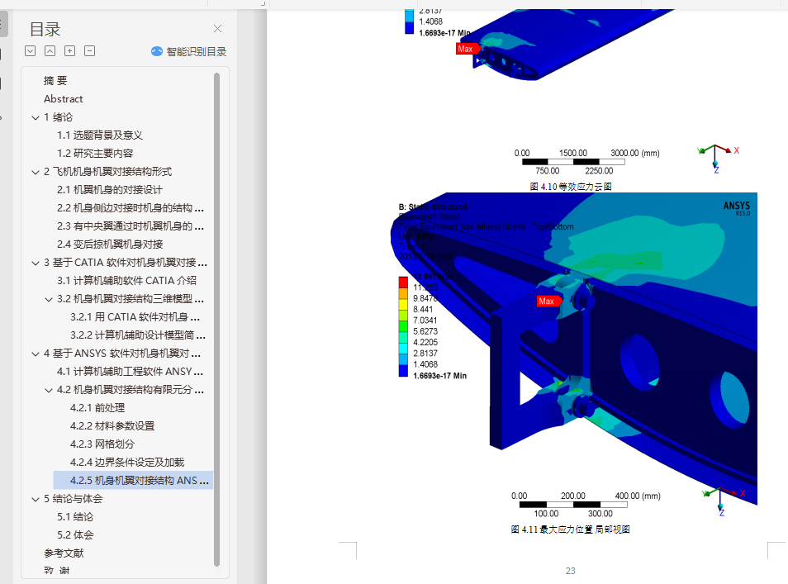Go to 4.2.2 材料参数设置
The image size is (788, 584).
[112, 426]
